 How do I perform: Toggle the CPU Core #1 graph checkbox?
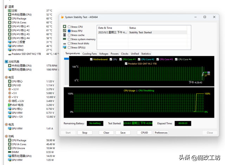[121, 59]
